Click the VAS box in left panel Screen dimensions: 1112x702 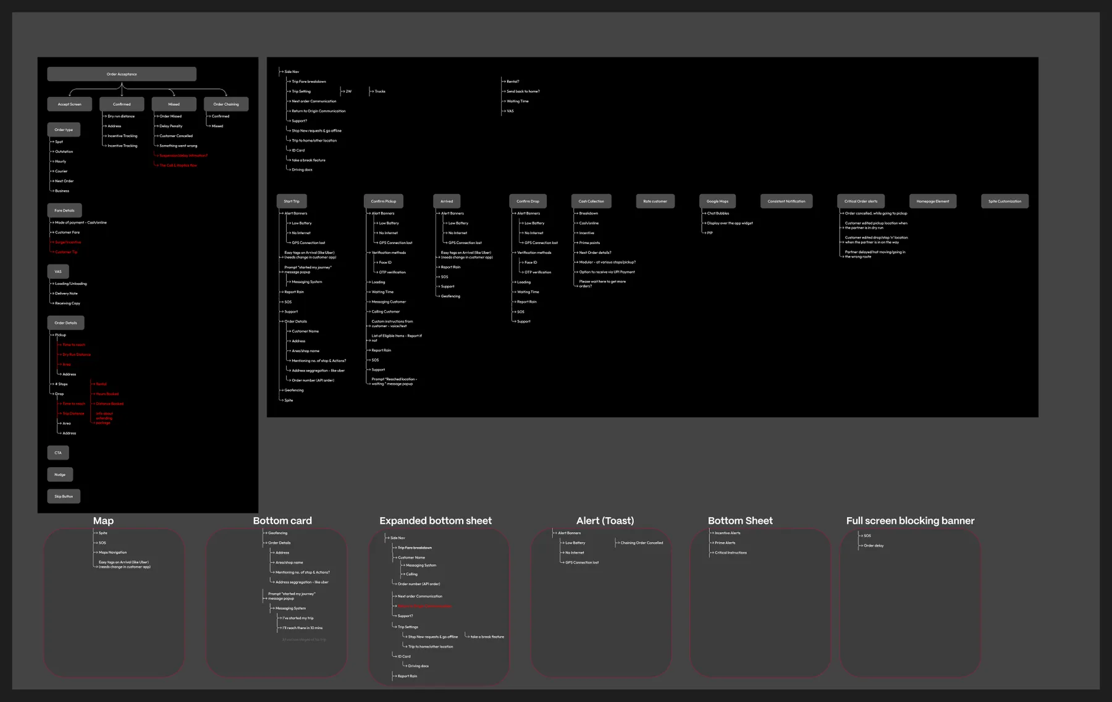point(58,271)
